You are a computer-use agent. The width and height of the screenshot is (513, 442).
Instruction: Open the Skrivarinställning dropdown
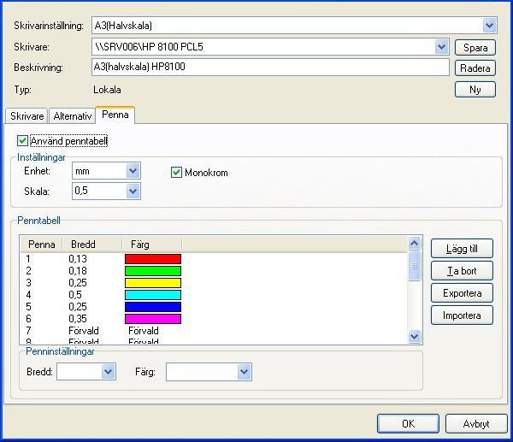click(489, 26)
